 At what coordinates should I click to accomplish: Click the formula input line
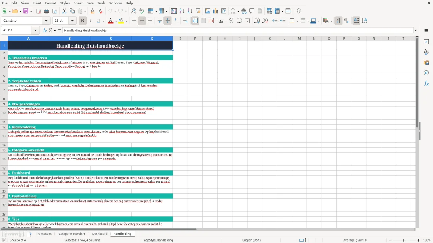pos(237,30)
